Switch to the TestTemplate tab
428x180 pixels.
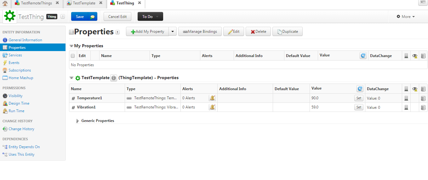pyautogui.click(x=81, y=3)
